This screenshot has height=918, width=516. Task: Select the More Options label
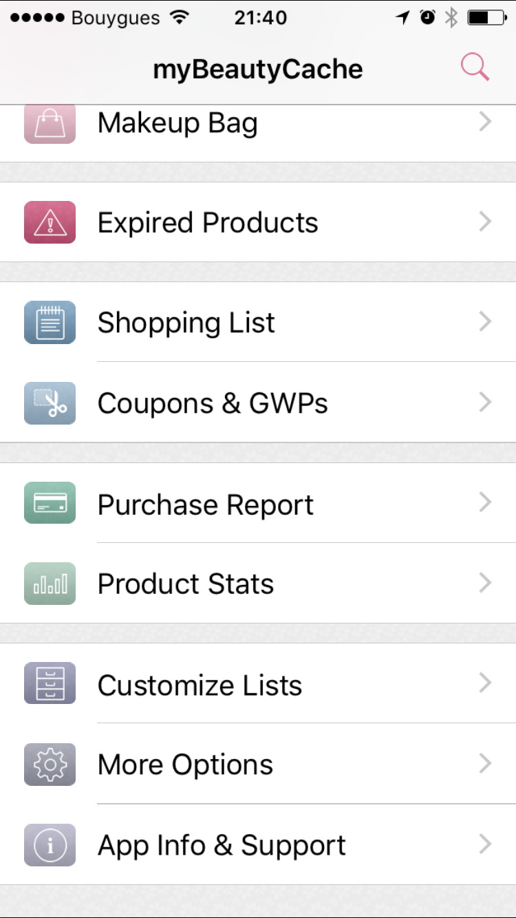tap(185, 765)
